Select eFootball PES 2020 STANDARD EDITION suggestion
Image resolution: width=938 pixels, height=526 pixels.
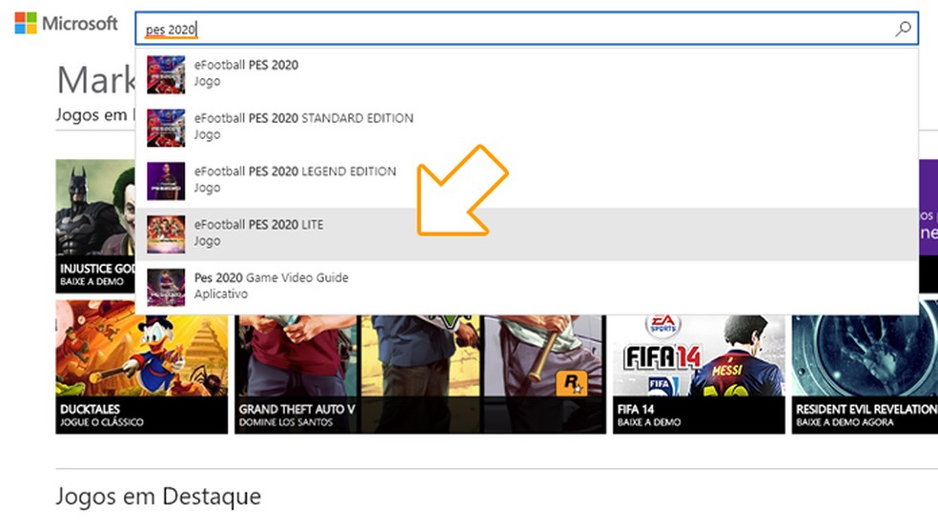click(527, 128)
